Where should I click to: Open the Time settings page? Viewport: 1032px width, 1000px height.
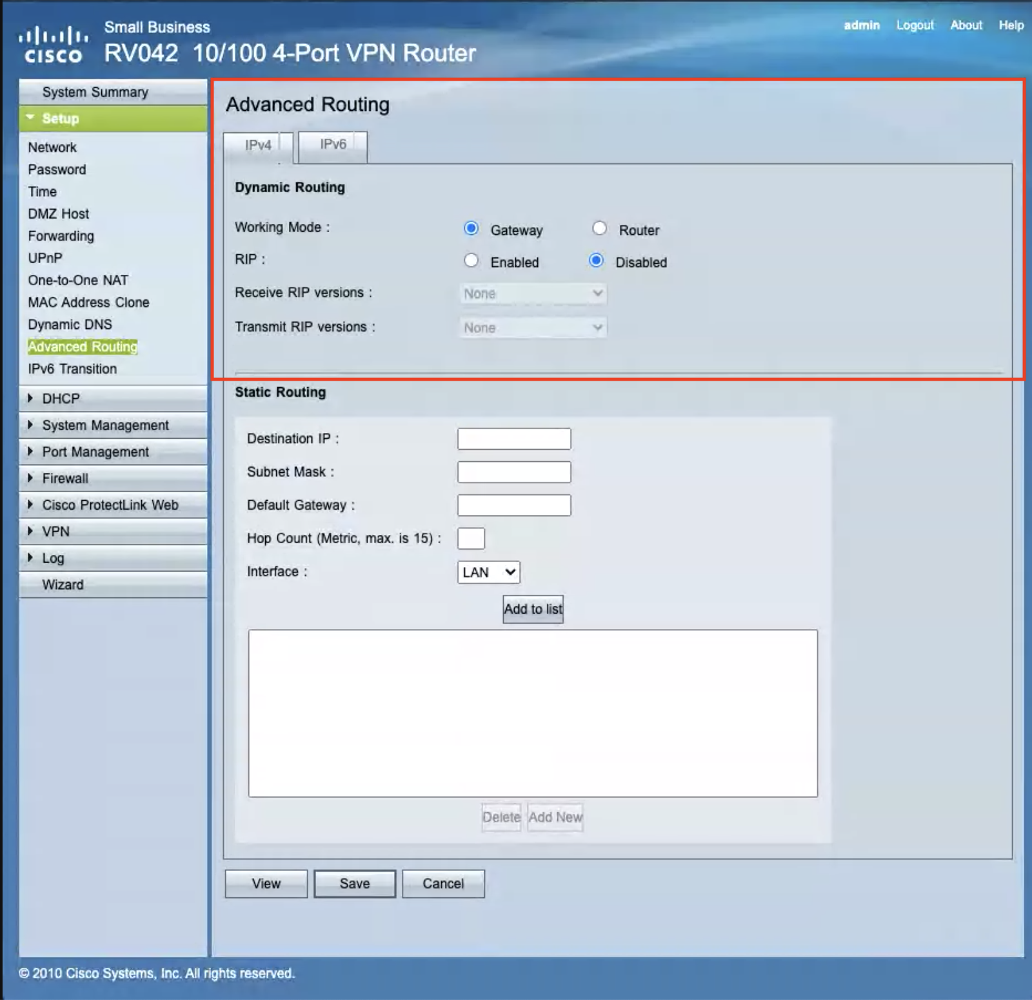(x=43, y=192)
